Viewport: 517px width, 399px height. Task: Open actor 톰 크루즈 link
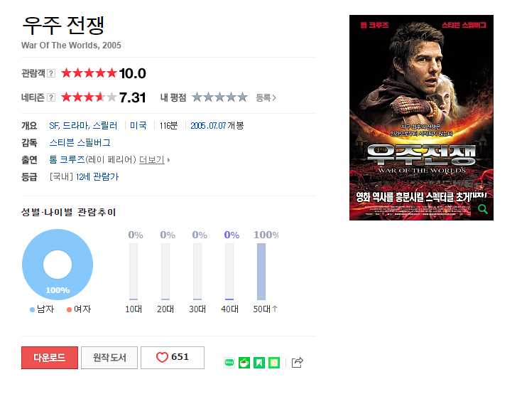pos(67,160)
